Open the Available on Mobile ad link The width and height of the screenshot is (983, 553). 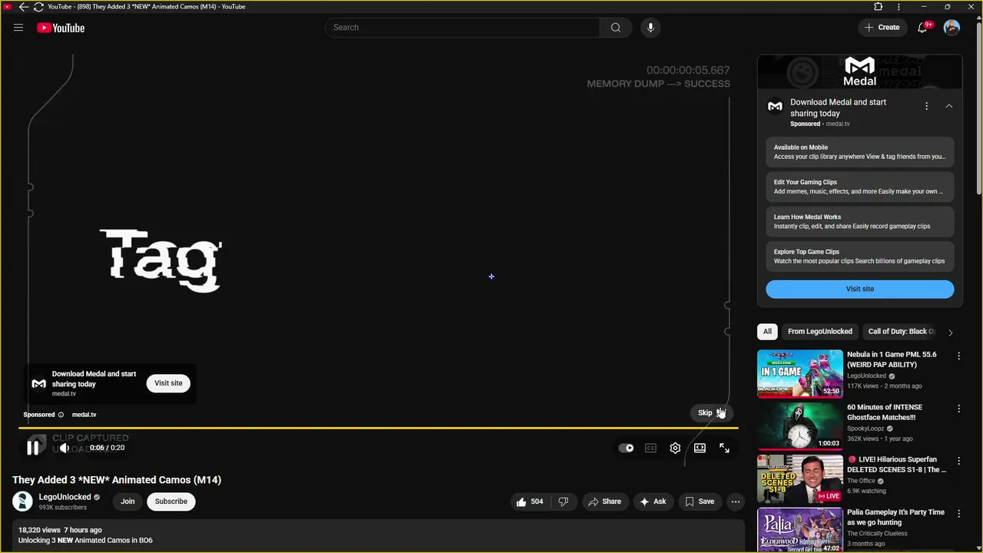pos(859,152)
